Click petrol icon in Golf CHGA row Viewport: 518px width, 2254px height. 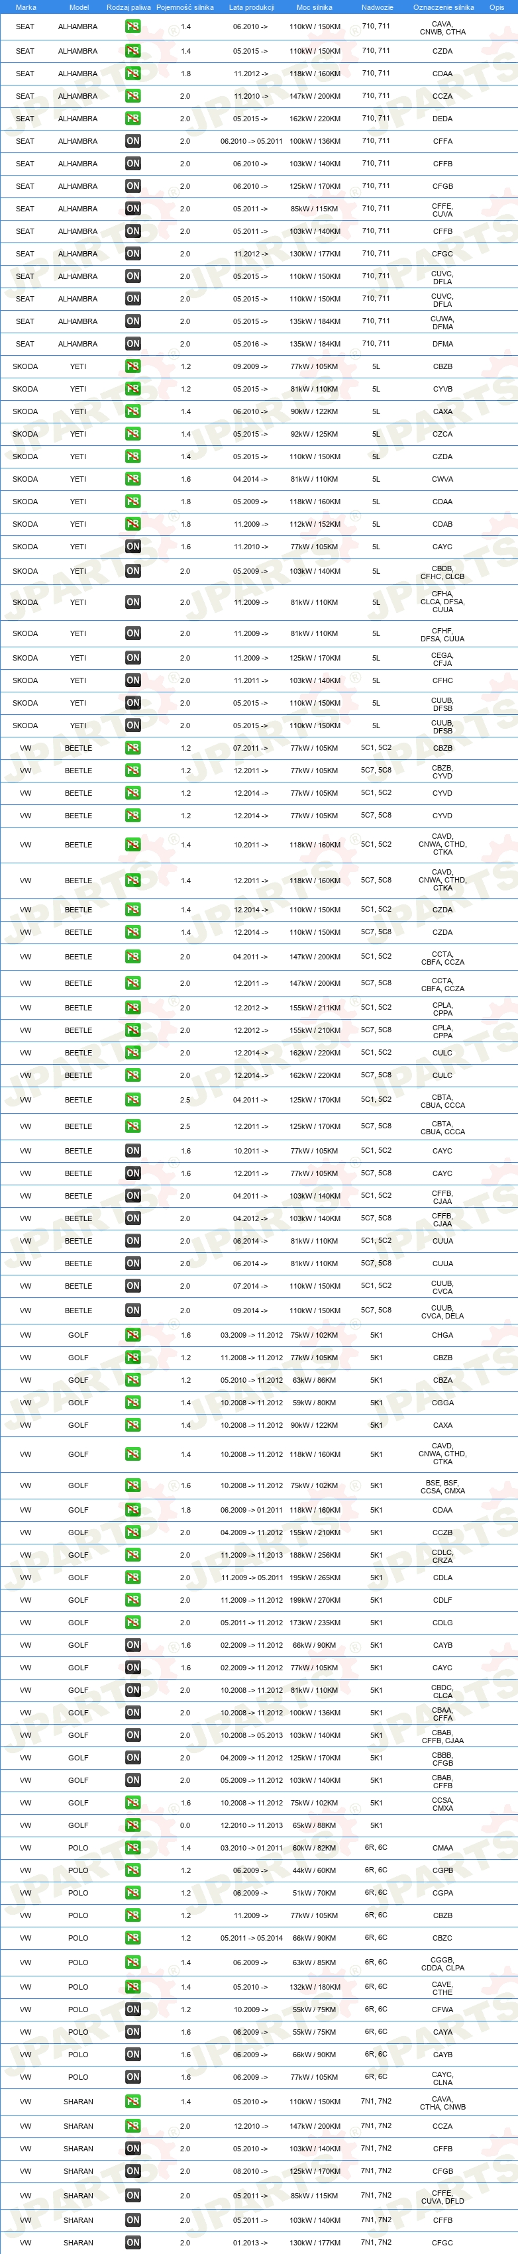click(x=132, y=1335)
